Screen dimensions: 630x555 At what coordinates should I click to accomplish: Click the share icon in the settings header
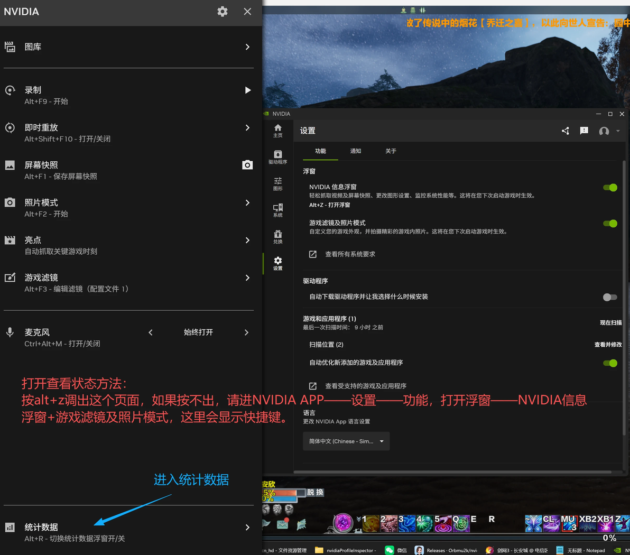[x=566, y=131]
